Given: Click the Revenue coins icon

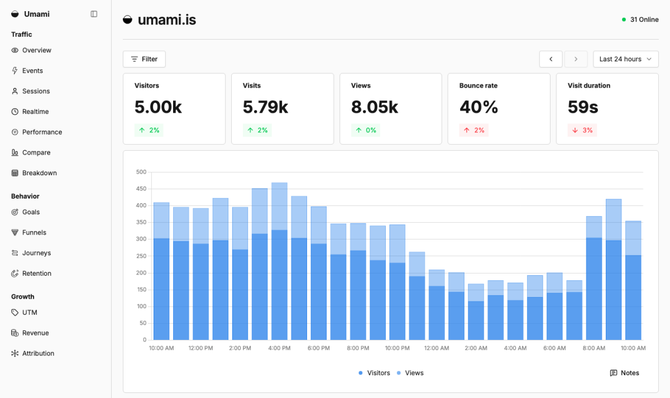Looking at the screenshot, I should (15, 333).
